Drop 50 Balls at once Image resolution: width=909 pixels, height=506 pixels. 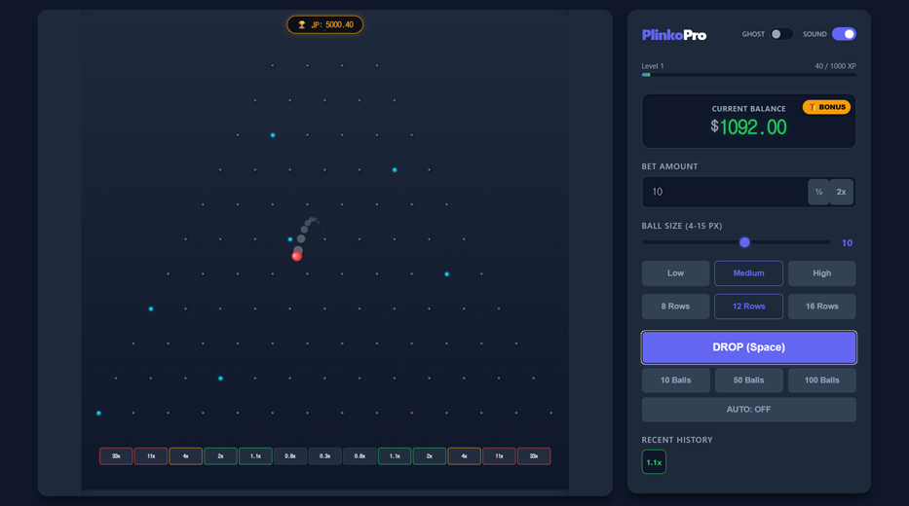(x=748, y=380)
